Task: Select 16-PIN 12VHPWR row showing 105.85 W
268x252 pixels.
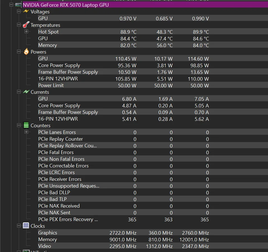Action: [x=153, y=79]
